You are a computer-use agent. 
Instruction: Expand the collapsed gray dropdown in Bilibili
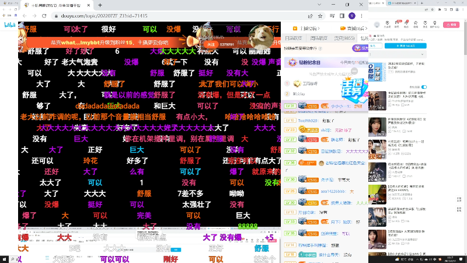point(398,54)
